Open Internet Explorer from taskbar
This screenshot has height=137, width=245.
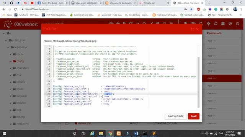point(92,134)
